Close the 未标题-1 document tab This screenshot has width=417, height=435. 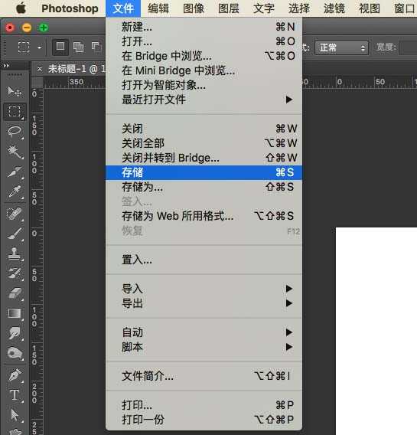click(40, 68)
